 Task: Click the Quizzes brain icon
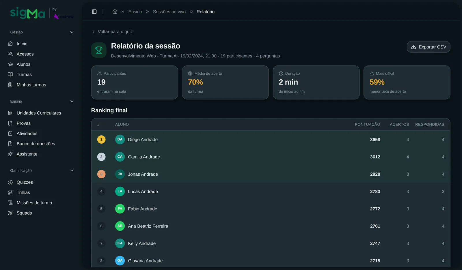[x=10, y=182]
